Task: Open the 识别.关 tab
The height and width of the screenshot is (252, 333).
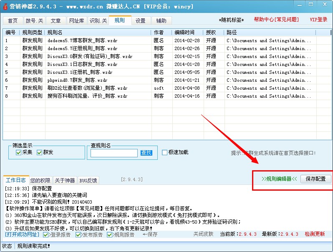Action: point(98,20)
